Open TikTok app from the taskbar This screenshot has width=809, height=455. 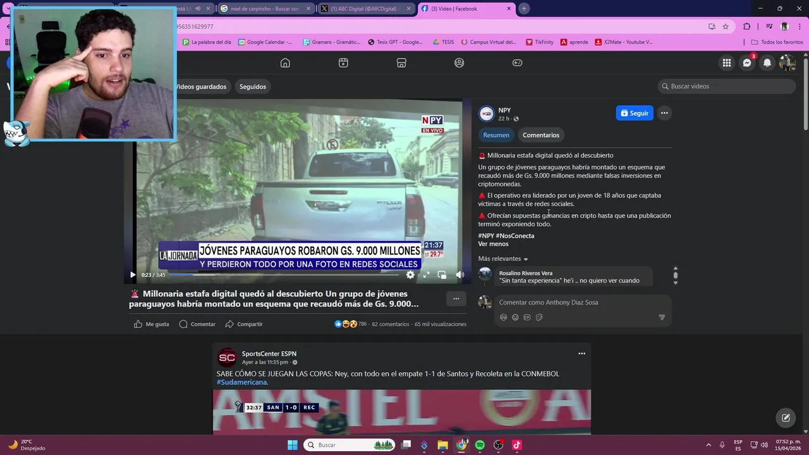[x=516, y=445]
